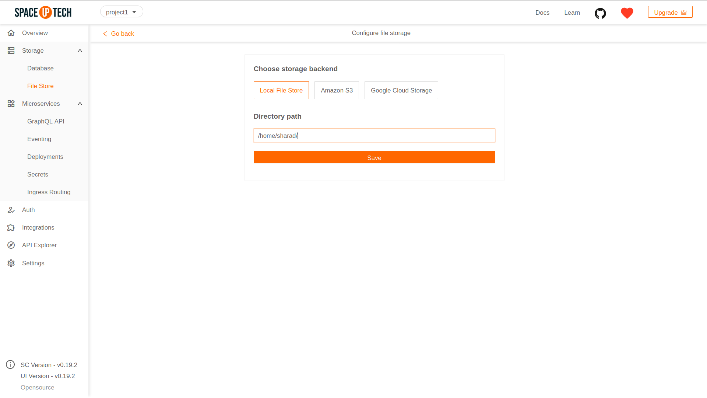The height and width of the screenshot is (398, 707).
Task: Select the Storage icon in sidebar
Action: pos(11,50)
